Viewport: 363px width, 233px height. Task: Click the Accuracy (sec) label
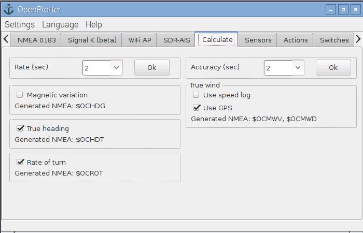(215, 67)
